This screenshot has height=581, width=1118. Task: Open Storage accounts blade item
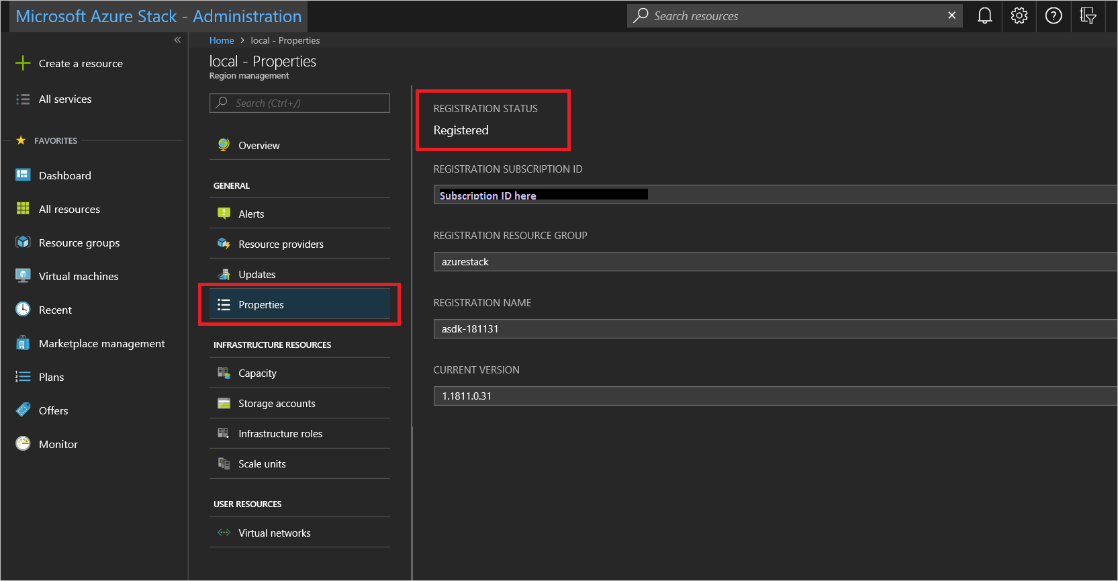pos(299,403)
